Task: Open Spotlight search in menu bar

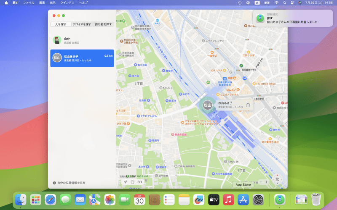Action: pyautogui.click(x=285, y=3)
